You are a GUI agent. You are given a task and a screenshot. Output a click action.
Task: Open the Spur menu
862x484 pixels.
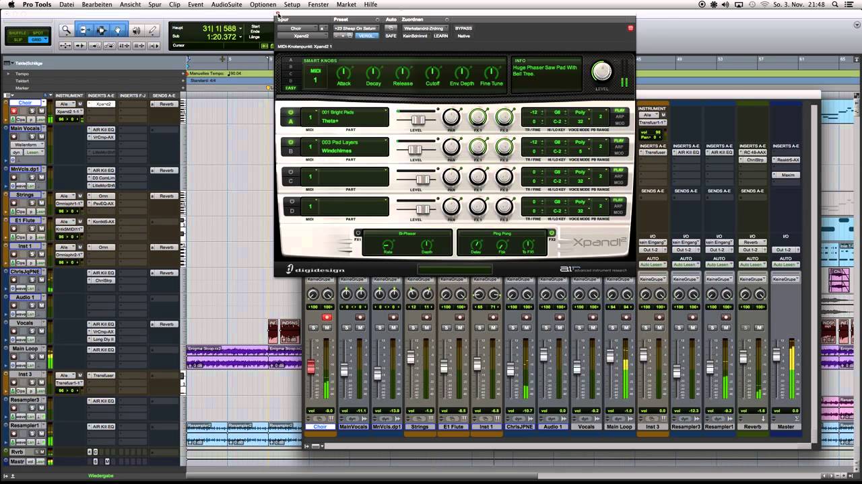point(155,5)
